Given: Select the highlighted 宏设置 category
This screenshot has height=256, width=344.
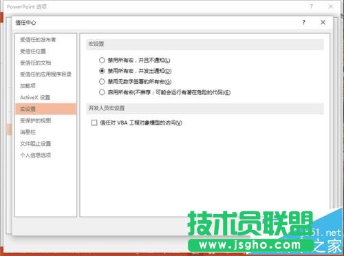Looking at the screenshot, I should pos(45,109).
